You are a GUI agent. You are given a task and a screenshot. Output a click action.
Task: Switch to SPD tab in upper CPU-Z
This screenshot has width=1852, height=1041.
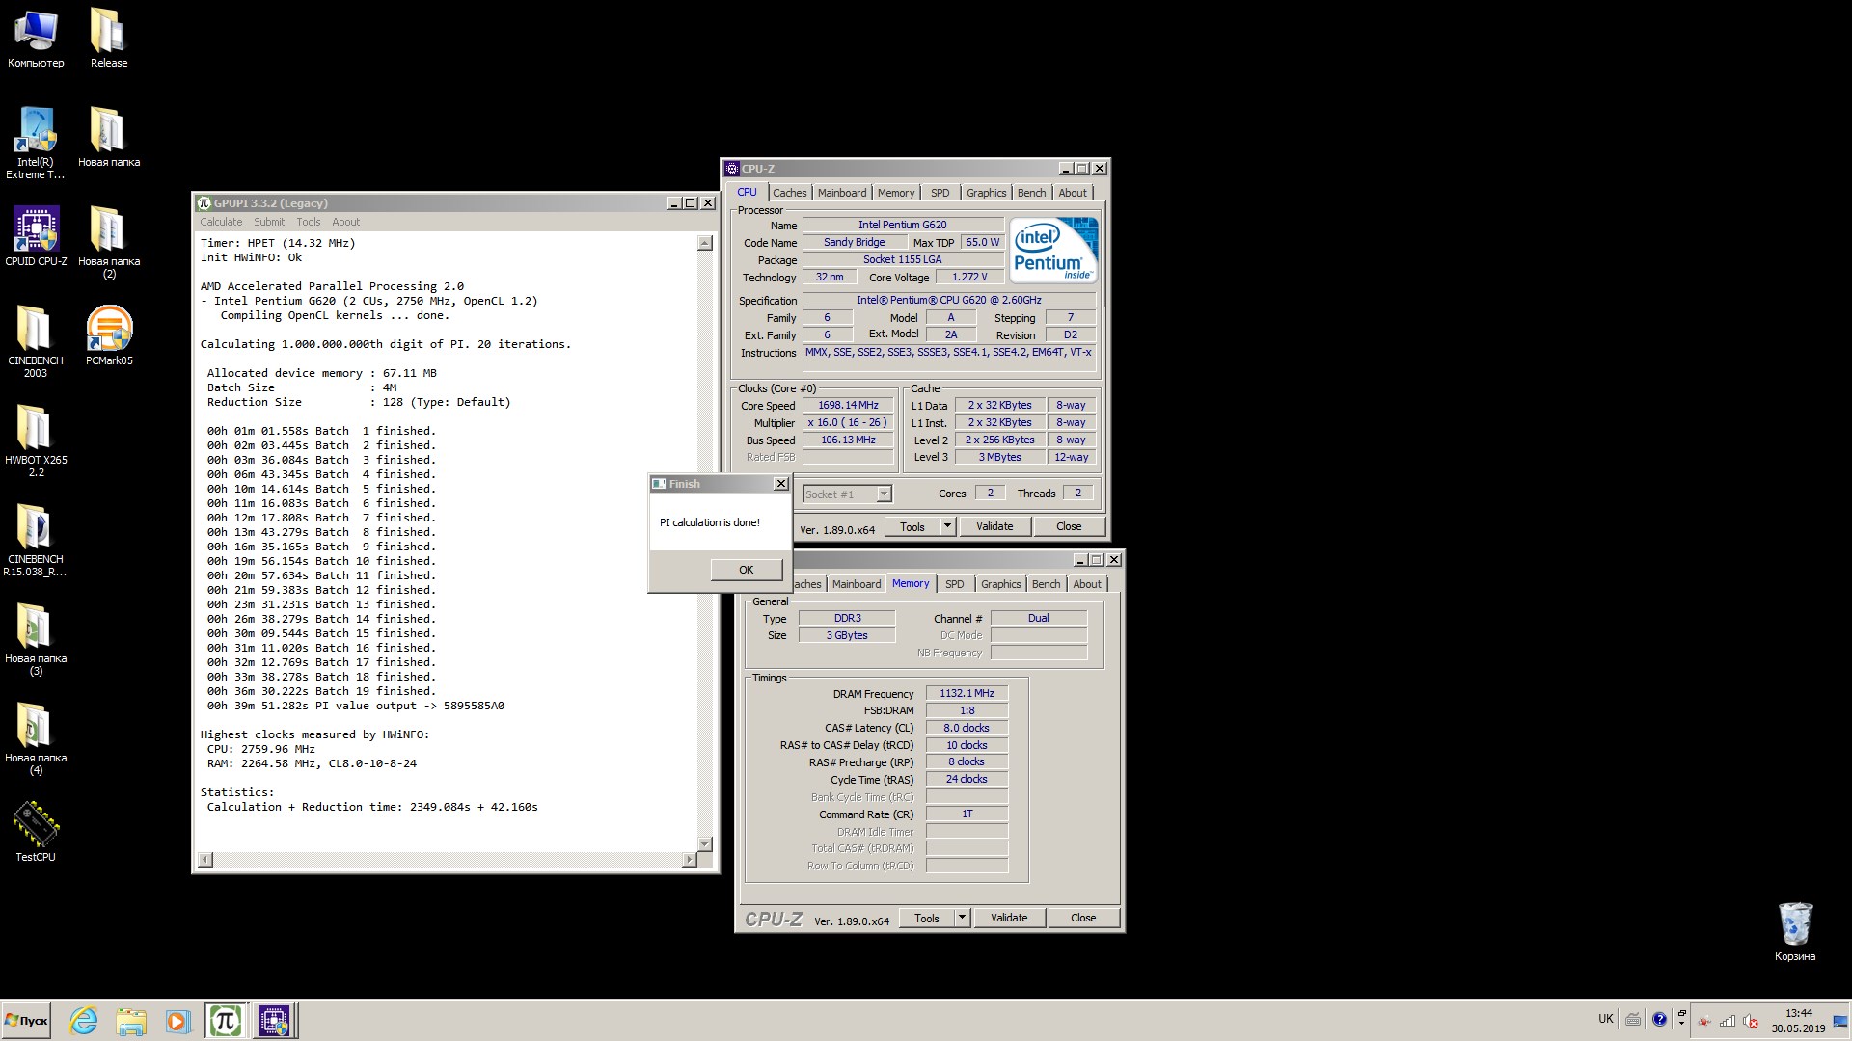(940, 193)
